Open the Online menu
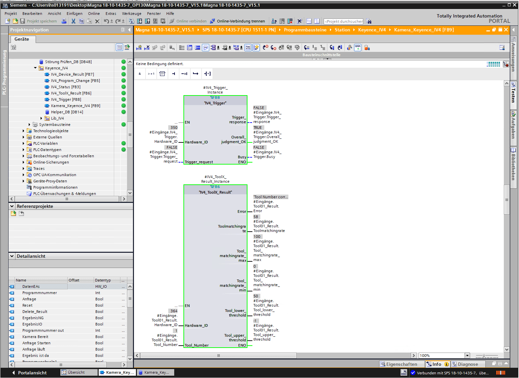 click(x=94, y=14)
